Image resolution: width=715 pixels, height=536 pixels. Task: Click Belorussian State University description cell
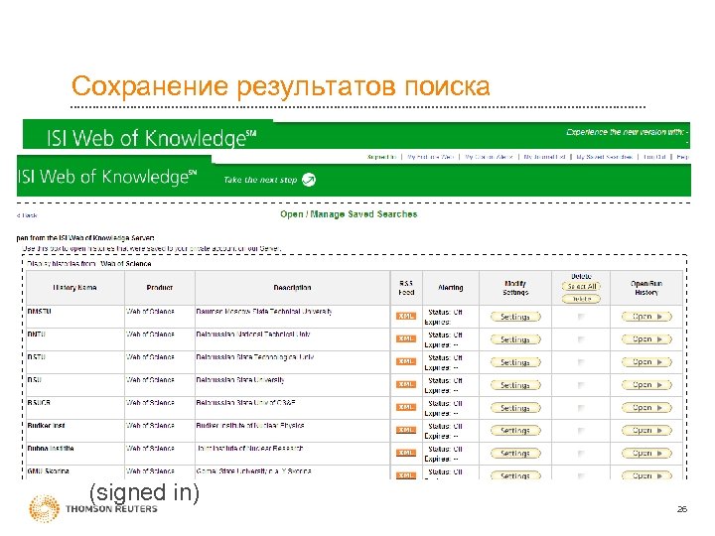[293, 385]
